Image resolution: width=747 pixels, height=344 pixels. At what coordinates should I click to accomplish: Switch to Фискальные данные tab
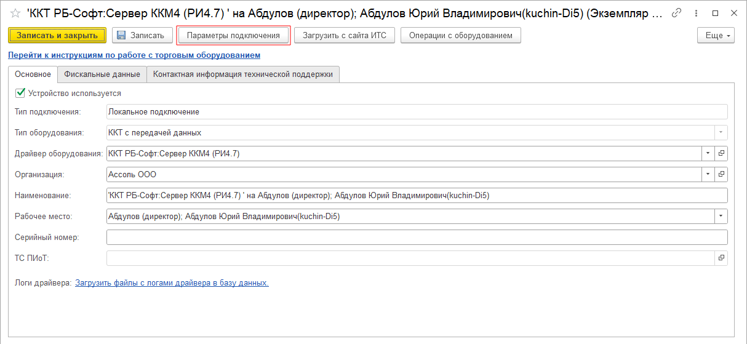tap(102, 74)
